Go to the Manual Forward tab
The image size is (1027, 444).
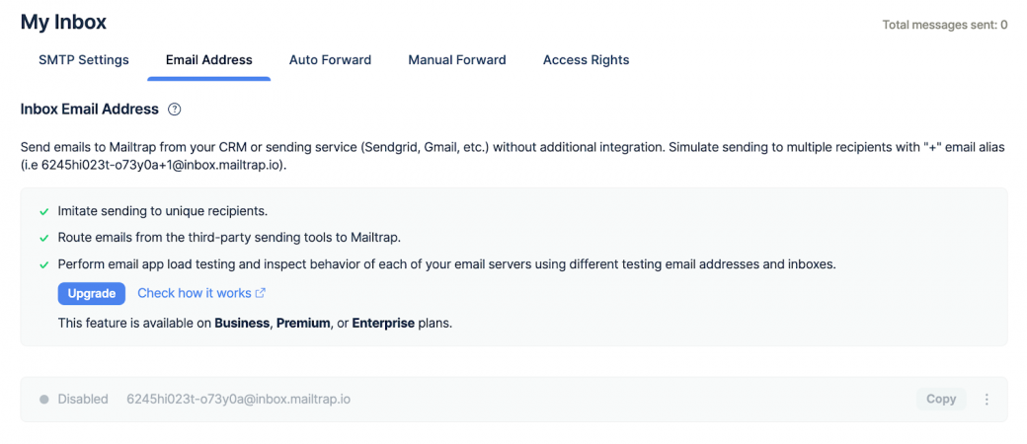tap(457, 60)
